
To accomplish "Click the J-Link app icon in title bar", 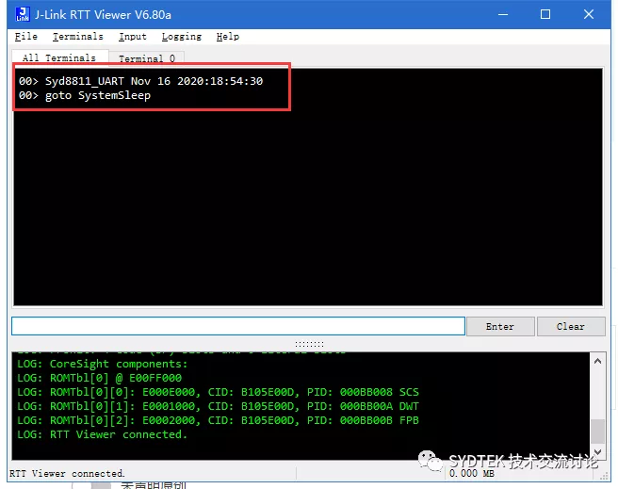I will 23,14.
